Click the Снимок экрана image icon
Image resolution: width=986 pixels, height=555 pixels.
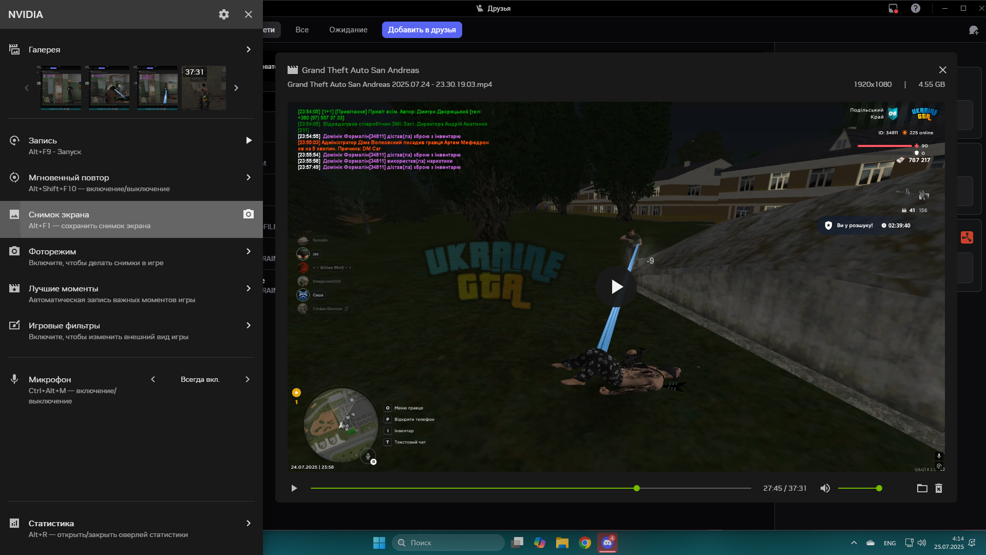(14, 214)
